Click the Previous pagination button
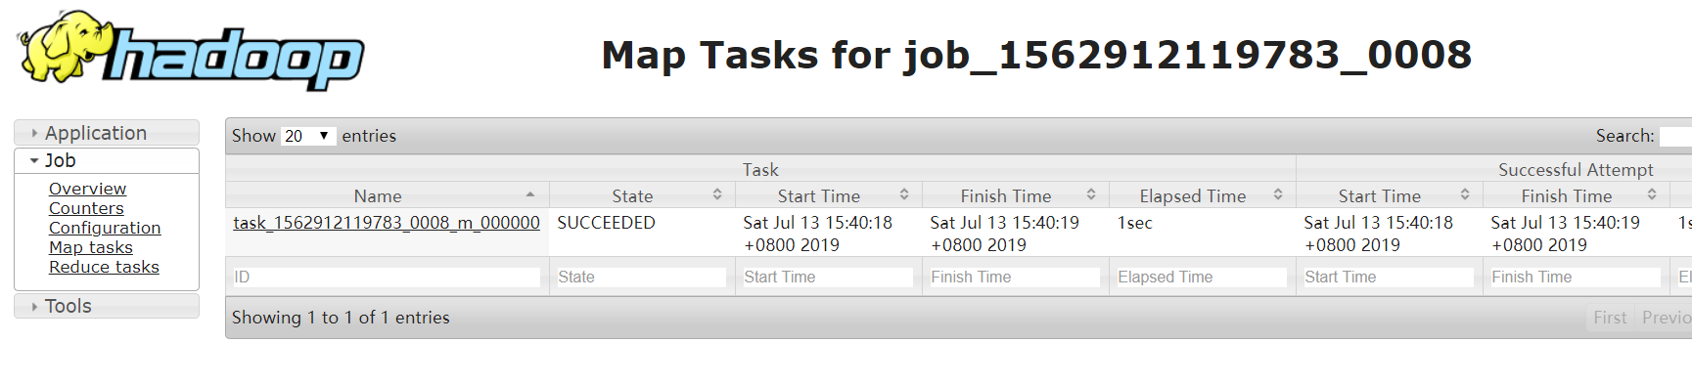The image size is (1692, 385). tap(1665, 318)
